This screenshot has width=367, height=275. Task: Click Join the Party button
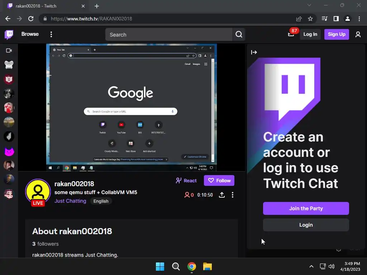coord(306,208)
